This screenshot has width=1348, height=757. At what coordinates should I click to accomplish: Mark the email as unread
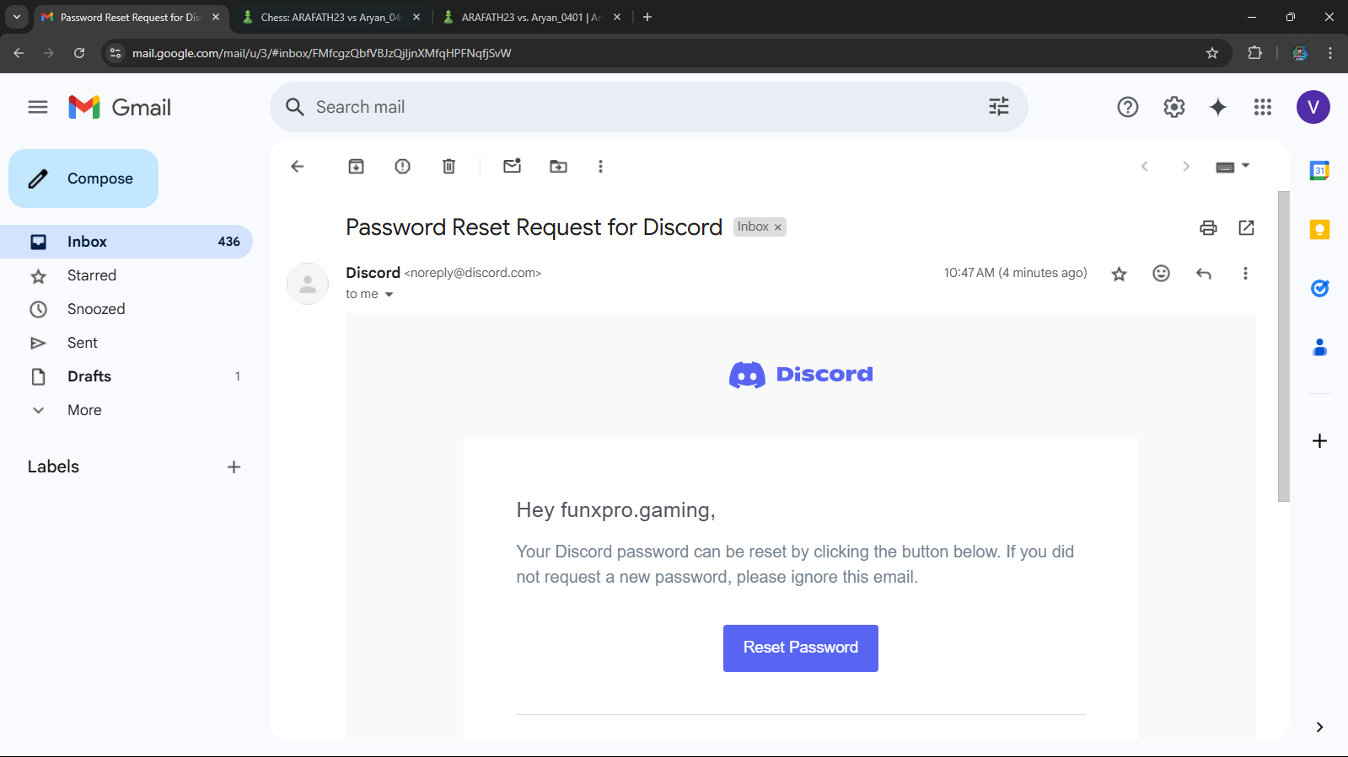pos(513,166)
